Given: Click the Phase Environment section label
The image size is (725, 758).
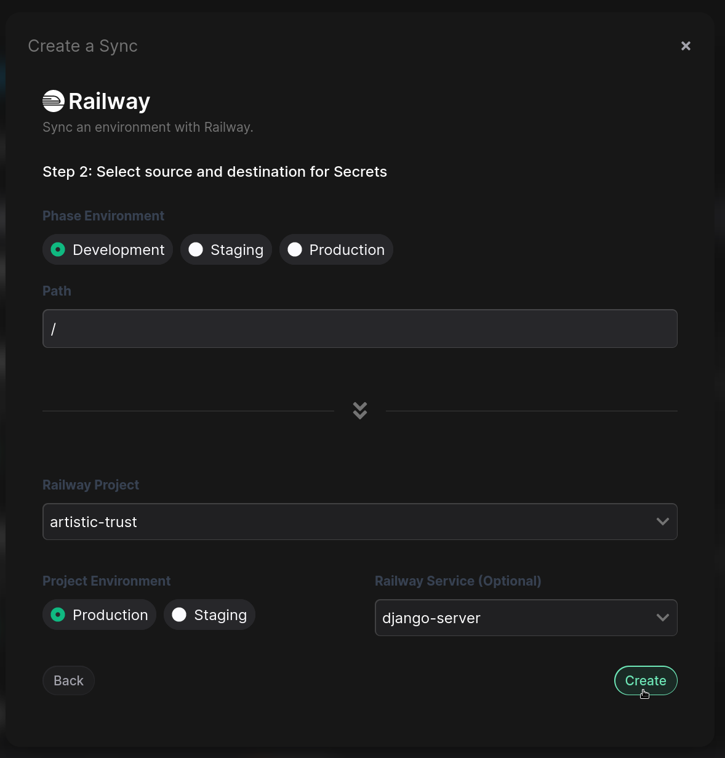Looking at the screenshot, I should point(103,216).
